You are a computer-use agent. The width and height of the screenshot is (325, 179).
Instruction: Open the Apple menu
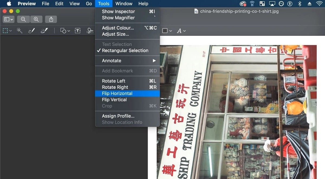click(9, 4)
